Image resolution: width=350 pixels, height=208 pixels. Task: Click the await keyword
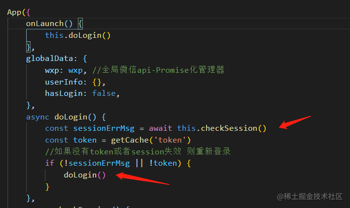pyautogui.click(x=161, y=128)
